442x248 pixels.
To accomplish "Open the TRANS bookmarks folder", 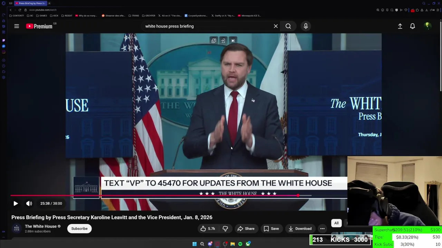I will click(134, 15).
